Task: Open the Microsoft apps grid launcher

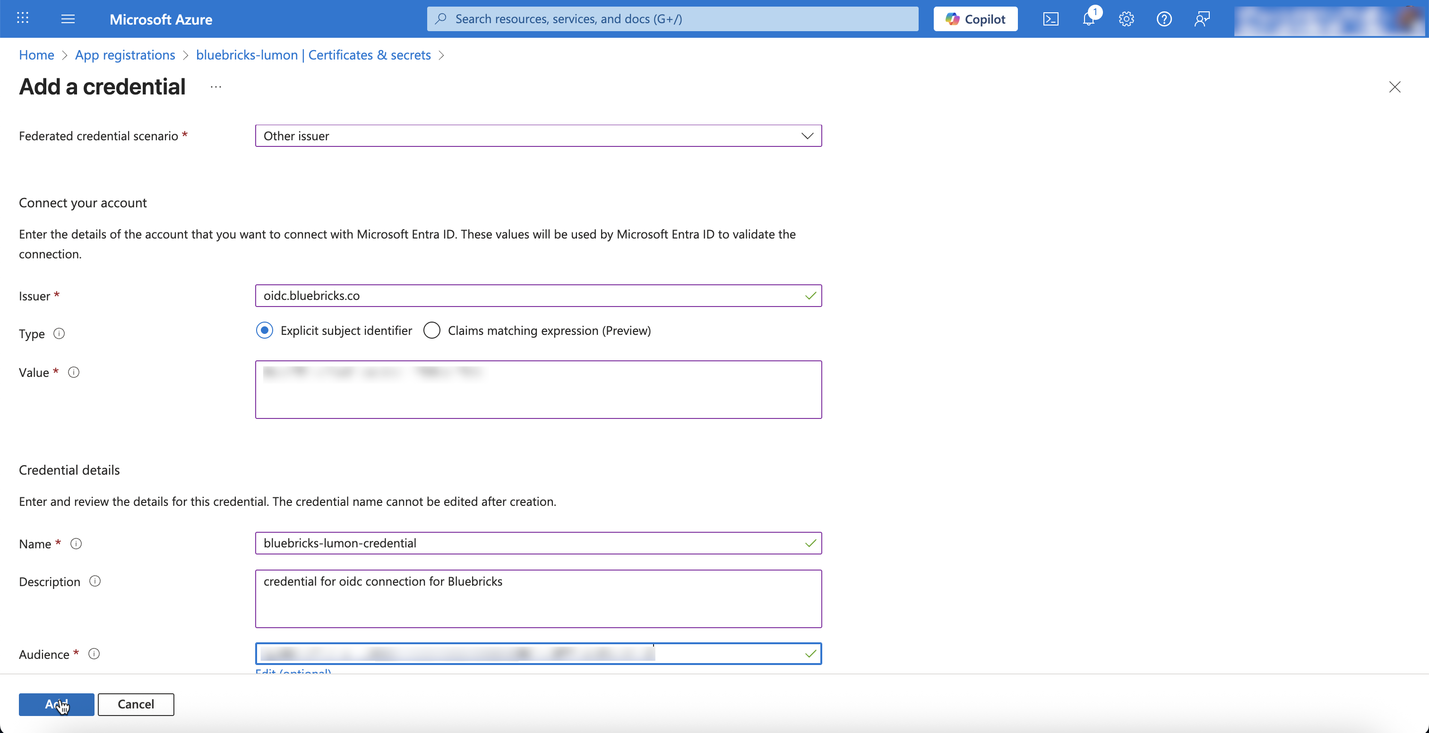Action: [x=23, y=19]
